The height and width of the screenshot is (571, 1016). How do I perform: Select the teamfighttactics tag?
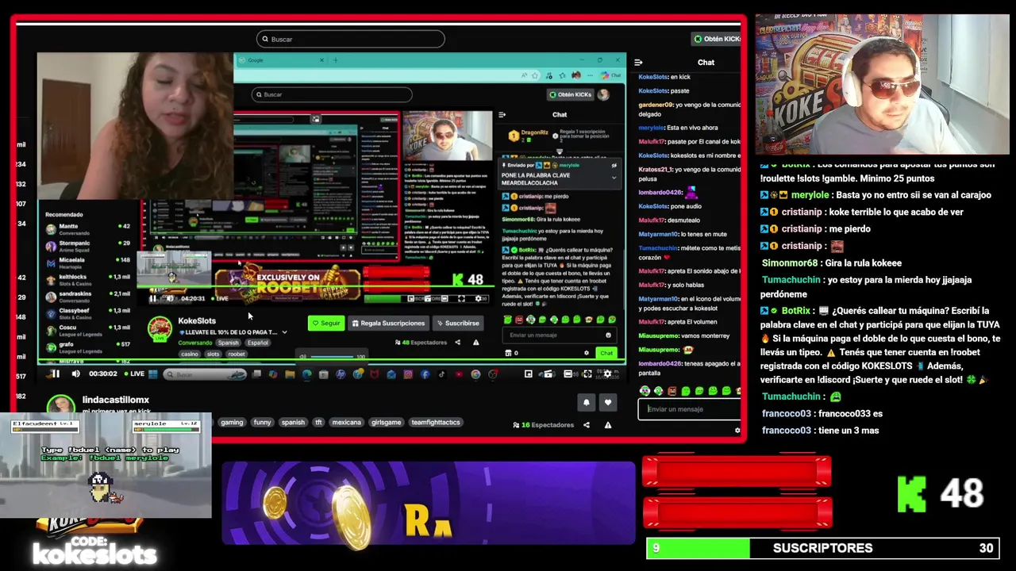436,423
